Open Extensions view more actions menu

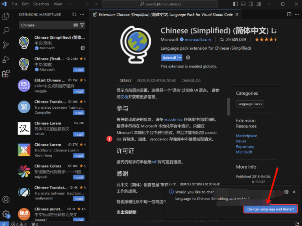[x=82, y=15]
